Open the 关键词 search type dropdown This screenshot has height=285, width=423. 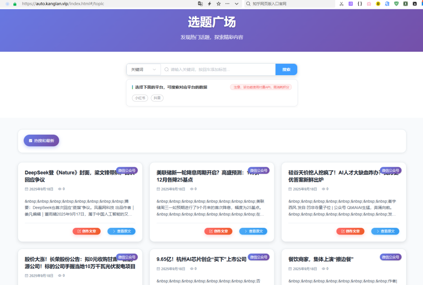pos(143,69)
